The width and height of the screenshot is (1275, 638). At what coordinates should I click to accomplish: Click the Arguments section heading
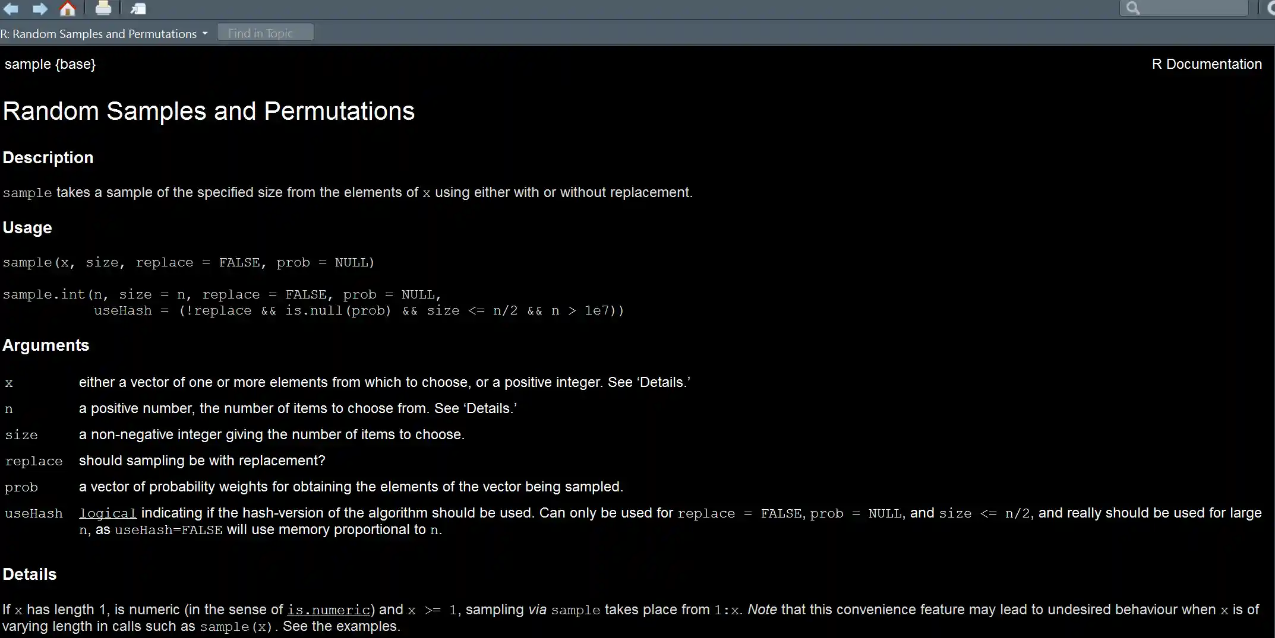click(x=46, y=345)
